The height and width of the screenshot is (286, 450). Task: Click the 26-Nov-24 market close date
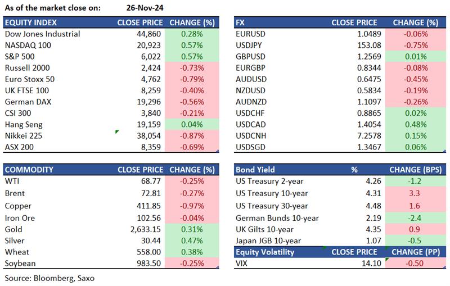tap(145, 7)
